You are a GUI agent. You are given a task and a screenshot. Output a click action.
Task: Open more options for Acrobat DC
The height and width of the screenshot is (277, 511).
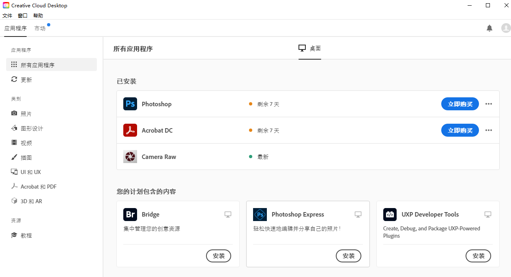click(489, 130)
